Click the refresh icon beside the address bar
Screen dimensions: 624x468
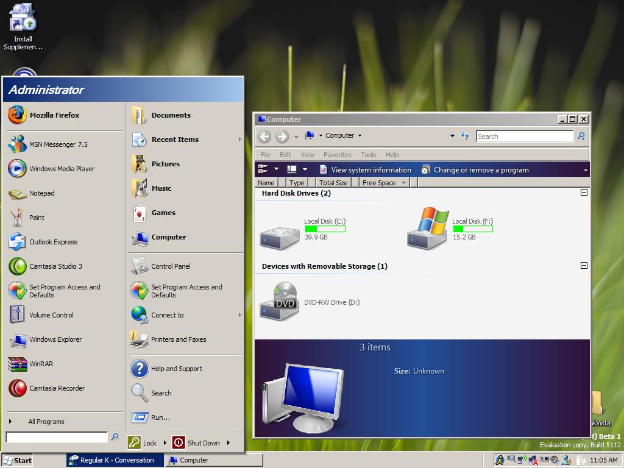(465, 136)
